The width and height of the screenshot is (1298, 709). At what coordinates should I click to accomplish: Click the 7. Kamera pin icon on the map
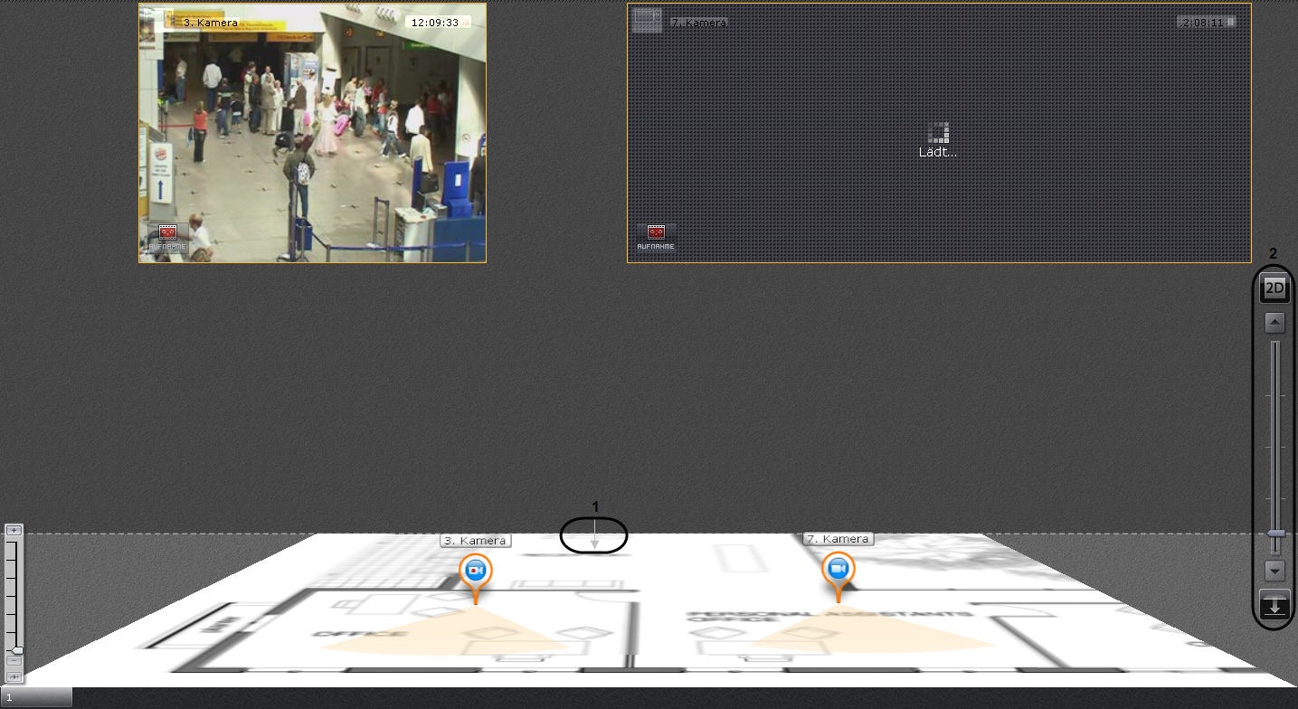(838, 570)
